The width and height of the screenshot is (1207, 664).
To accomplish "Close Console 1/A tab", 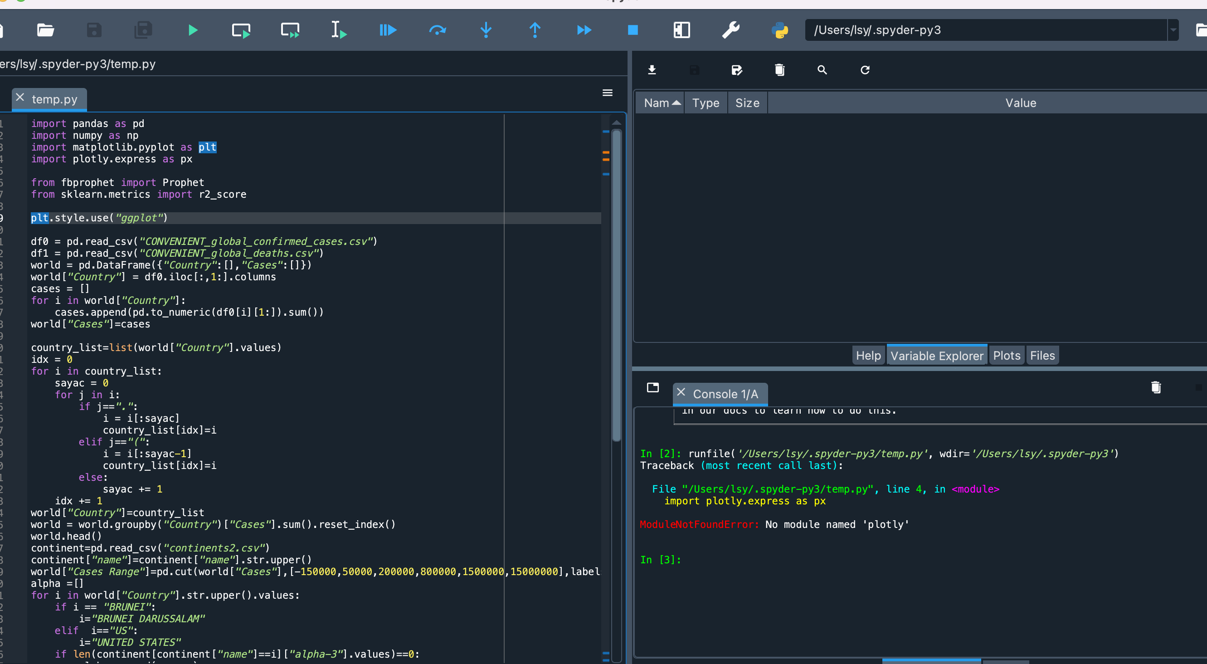I will [x=681, y=392].
